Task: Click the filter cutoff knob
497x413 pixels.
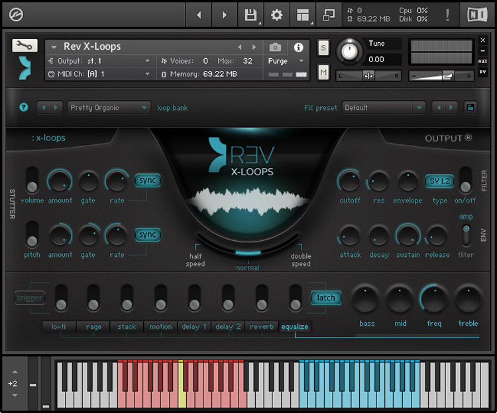Action: click(349, 181)
